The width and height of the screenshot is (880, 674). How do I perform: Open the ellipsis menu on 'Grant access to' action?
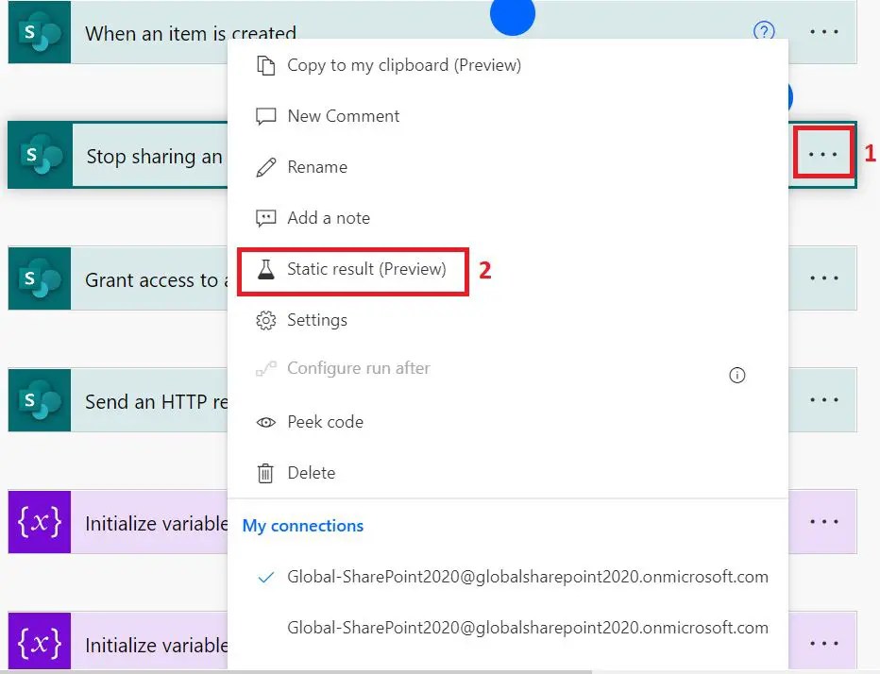pyautogui.click(x=823, y=278)
